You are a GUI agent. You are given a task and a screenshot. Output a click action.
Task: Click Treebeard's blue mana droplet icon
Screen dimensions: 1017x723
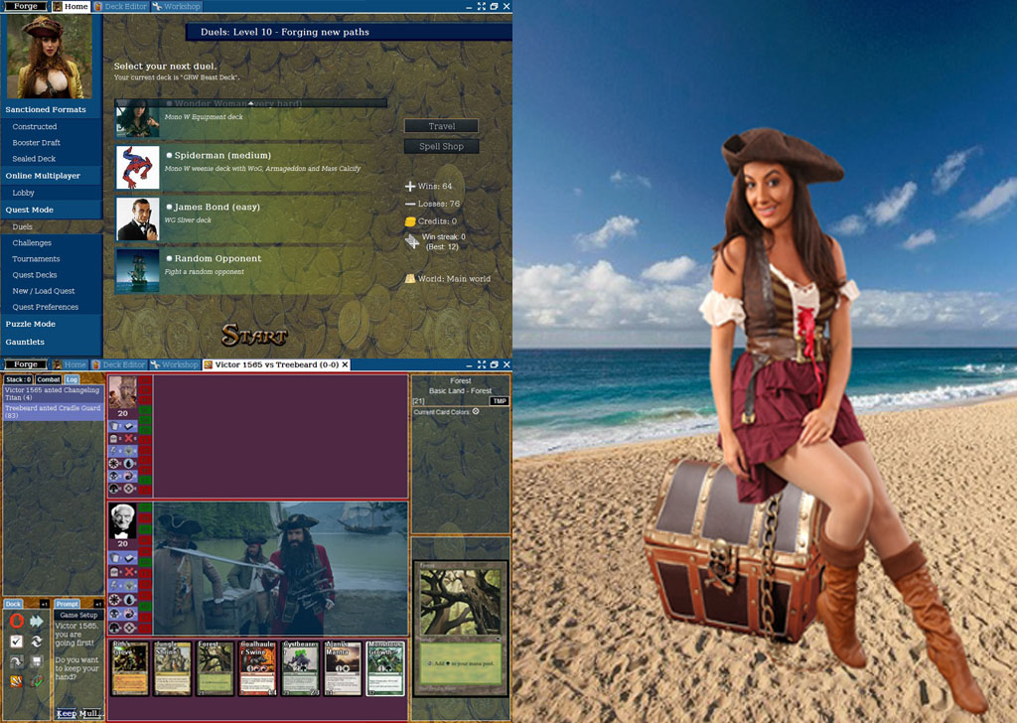[x=129, y=464]
